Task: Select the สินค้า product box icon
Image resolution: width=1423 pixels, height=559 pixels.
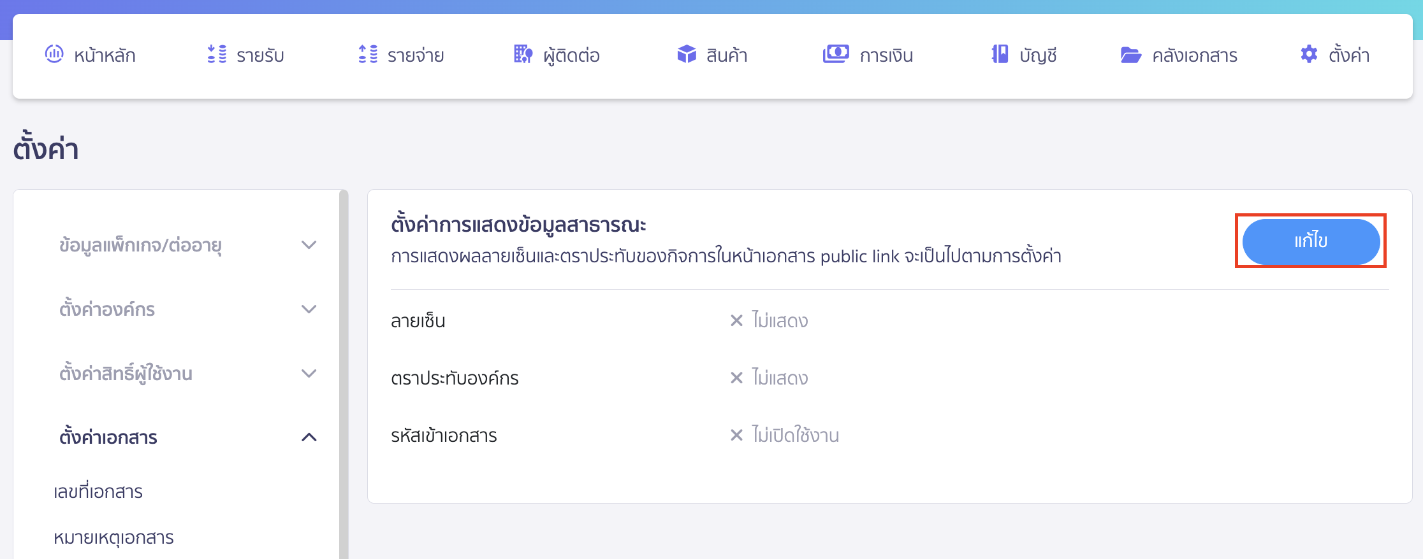Action: (x=687, y=55)
